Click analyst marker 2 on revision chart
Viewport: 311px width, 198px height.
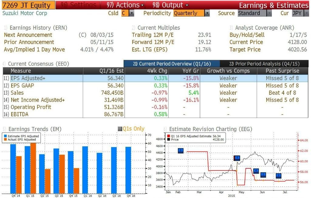(x=279, y=176)
